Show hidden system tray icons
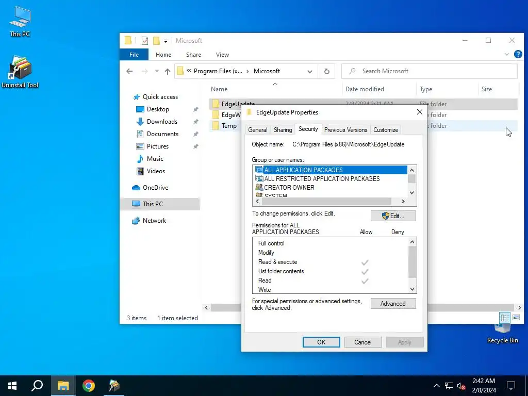This screenshot has height=396, width=528. [436, 386]
